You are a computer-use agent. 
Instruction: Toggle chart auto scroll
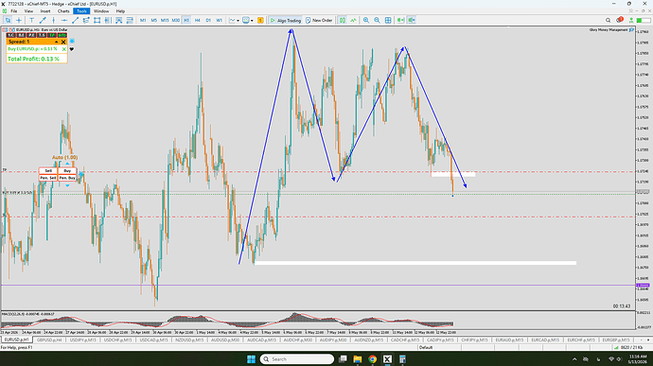tap(400, 20)
